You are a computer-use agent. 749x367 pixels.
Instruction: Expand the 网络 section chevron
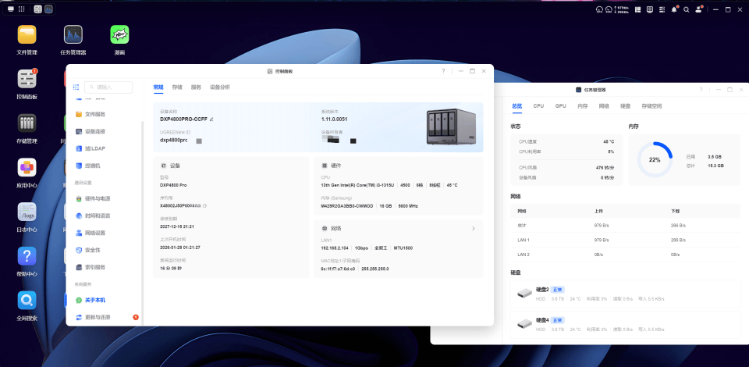coord(473,229)
